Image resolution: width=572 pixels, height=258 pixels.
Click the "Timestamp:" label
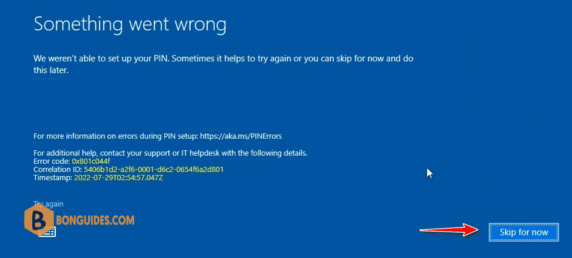[x=53, y=178]
